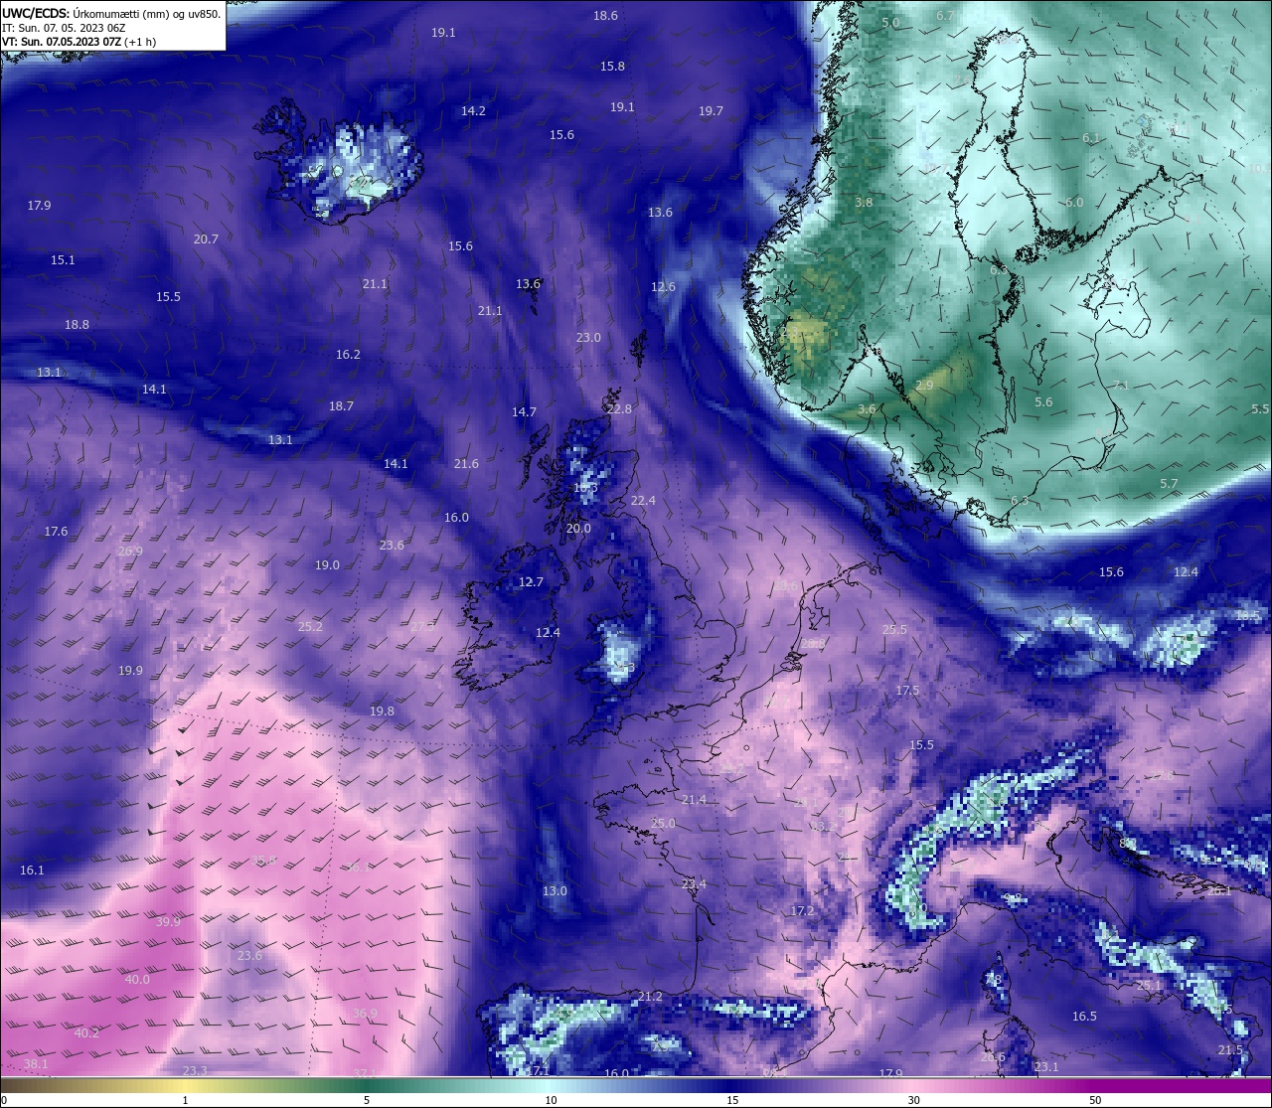Click the 25.5 value over Germany
The width and height of the screenshot is (1272, 1108).
click(894, 630)
